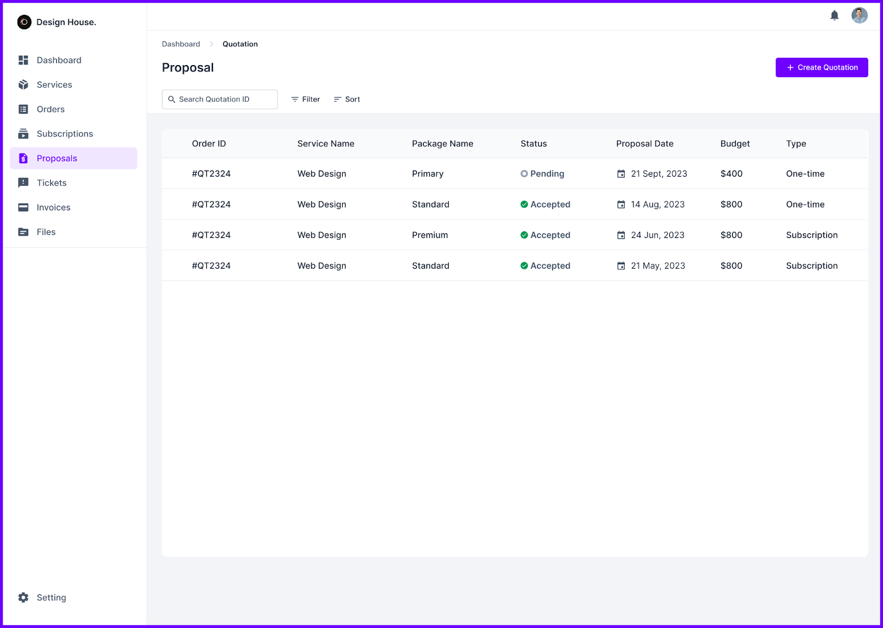Open Dashboard from the sidebar
Image resolution: width=883 pixels, height=628 pixels.
click(58, 60)
